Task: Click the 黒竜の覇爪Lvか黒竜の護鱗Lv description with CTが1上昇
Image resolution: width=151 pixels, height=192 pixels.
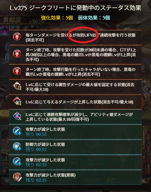Action: pos(81,55)
